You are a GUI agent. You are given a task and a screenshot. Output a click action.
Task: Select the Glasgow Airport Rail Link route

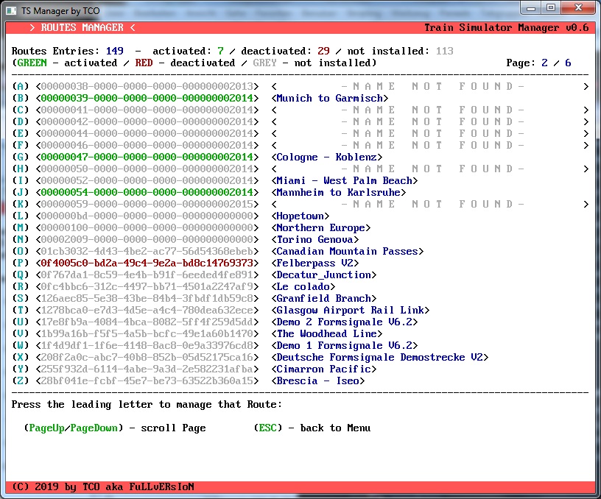(x=351, y=310)
